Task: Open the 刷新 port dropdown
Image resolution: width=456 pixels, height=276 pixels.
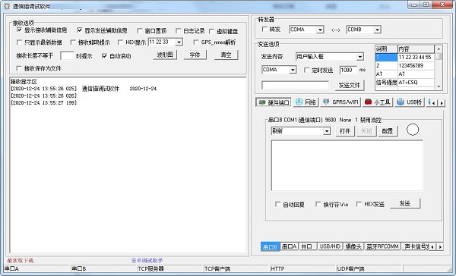Action: [327, 131]
